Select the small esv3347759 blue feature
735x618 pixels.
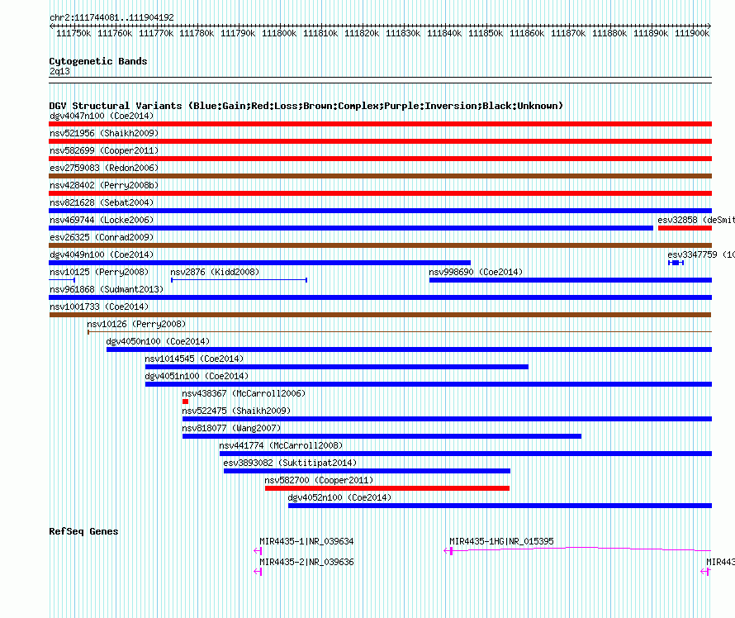(x=676, y=263)
